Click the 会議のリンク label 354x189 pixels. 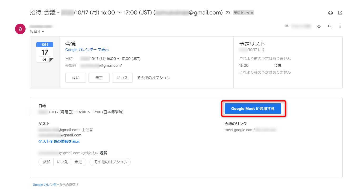tap(235, 124)
